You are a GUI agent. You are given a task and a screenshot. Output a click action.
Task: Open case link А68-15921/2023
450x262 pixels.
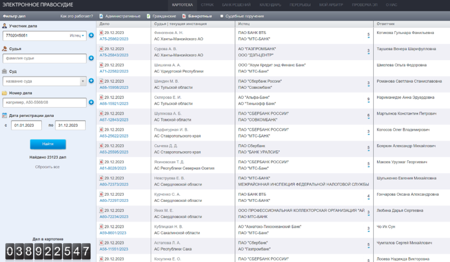pos(114,104)
